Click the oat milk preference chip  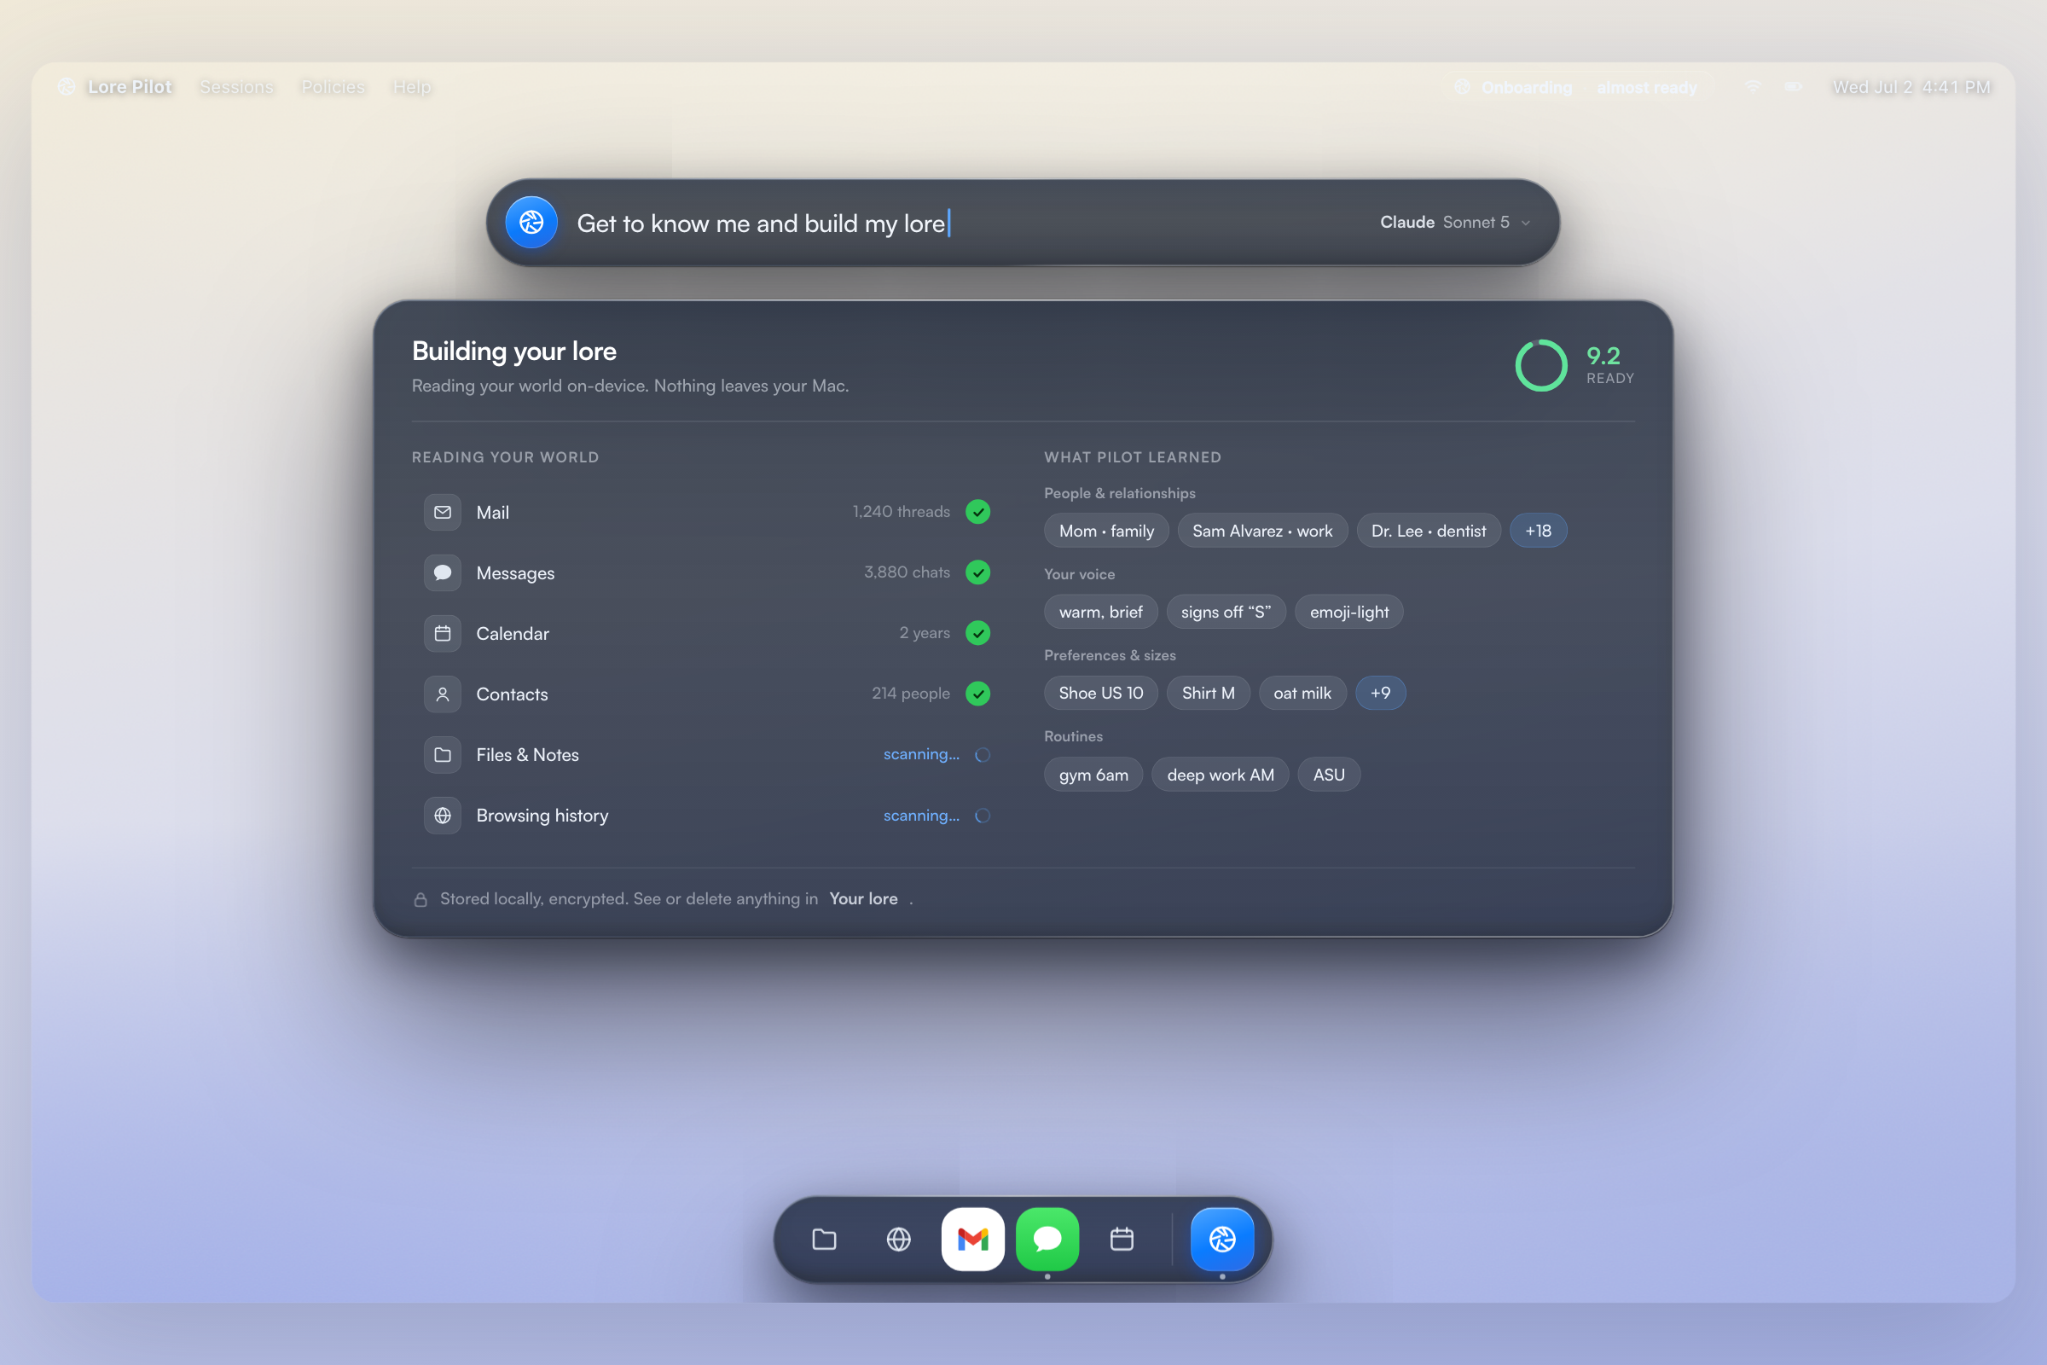pos(1302,693)
